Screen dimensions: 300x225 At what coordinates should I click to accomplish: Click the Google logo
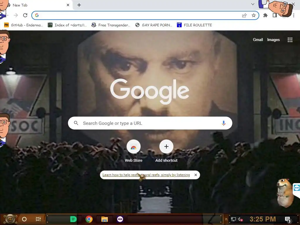150,91
